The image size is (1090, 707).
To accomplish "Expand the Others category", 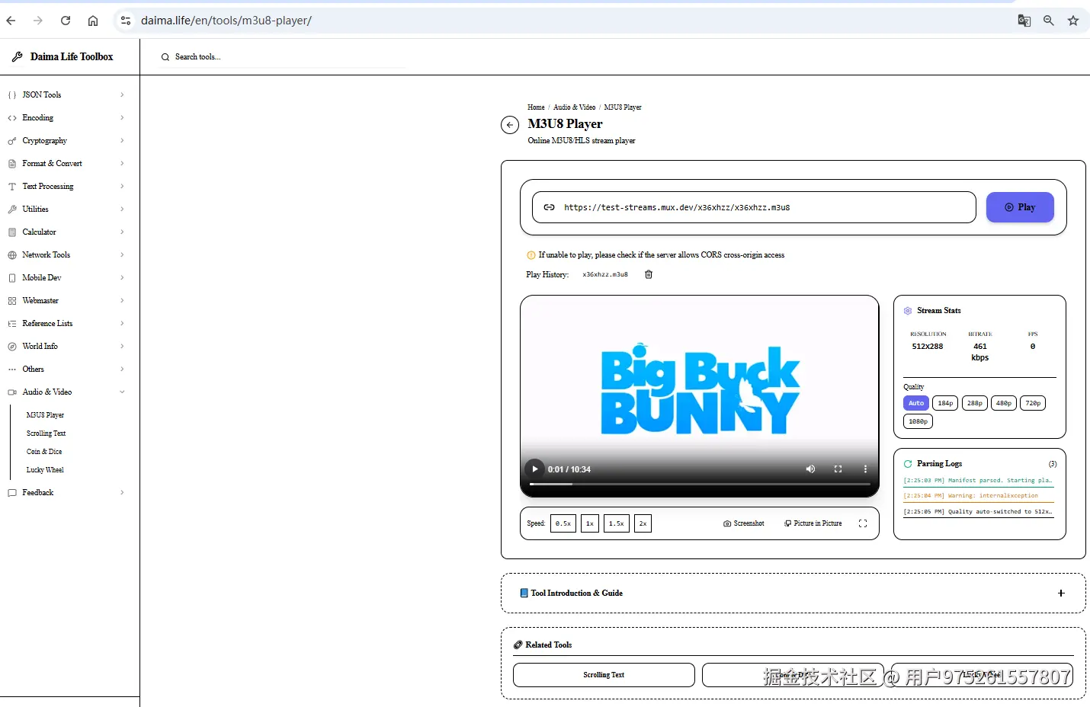I will pos(66,369).
